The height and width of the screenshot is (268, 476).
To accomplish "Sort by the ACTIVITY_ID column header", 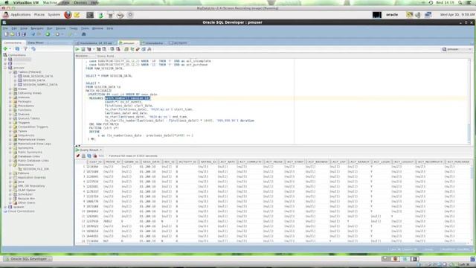I will pyautogui.click(x=187, y=162).
